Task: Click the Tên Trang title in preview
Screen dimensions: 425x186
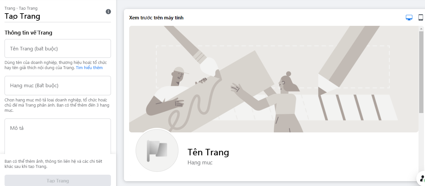Action: (208, 152)
